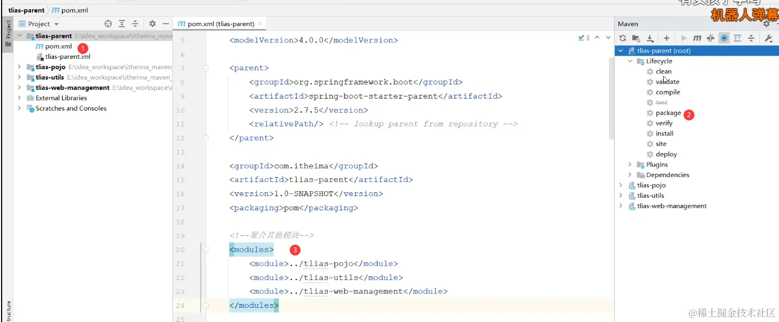Collapse all in Project panel

click(x=135, y=24)
